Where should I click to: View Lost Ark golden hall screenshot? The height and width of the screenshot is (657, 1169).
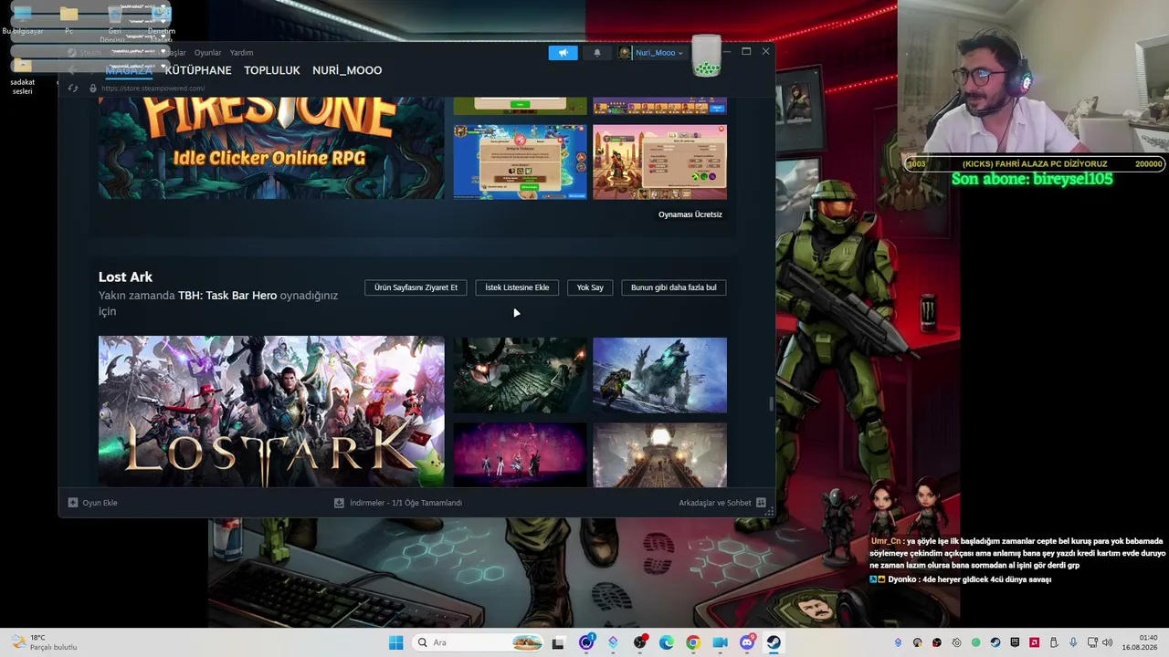click(x=659, y=454)
